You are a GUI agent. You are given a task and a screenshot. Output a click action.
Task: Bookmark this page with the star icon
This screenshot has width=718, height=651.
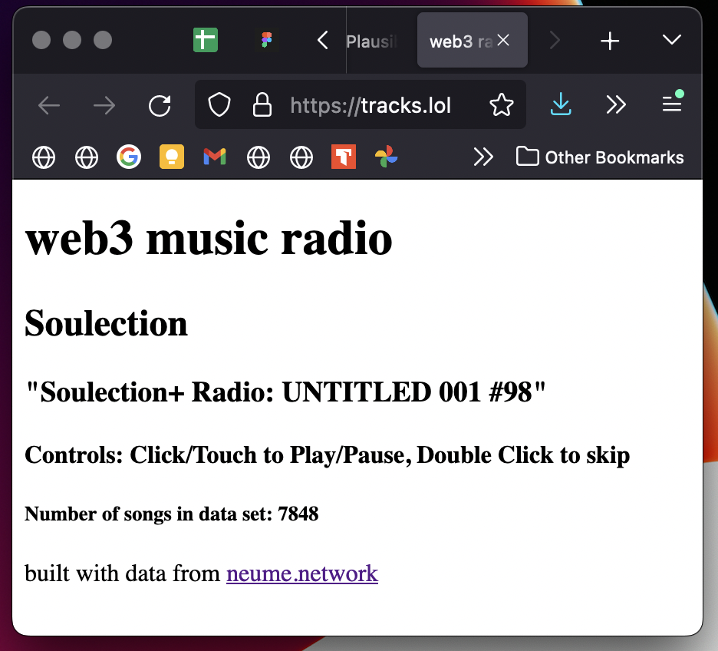[x=502, y=105]
